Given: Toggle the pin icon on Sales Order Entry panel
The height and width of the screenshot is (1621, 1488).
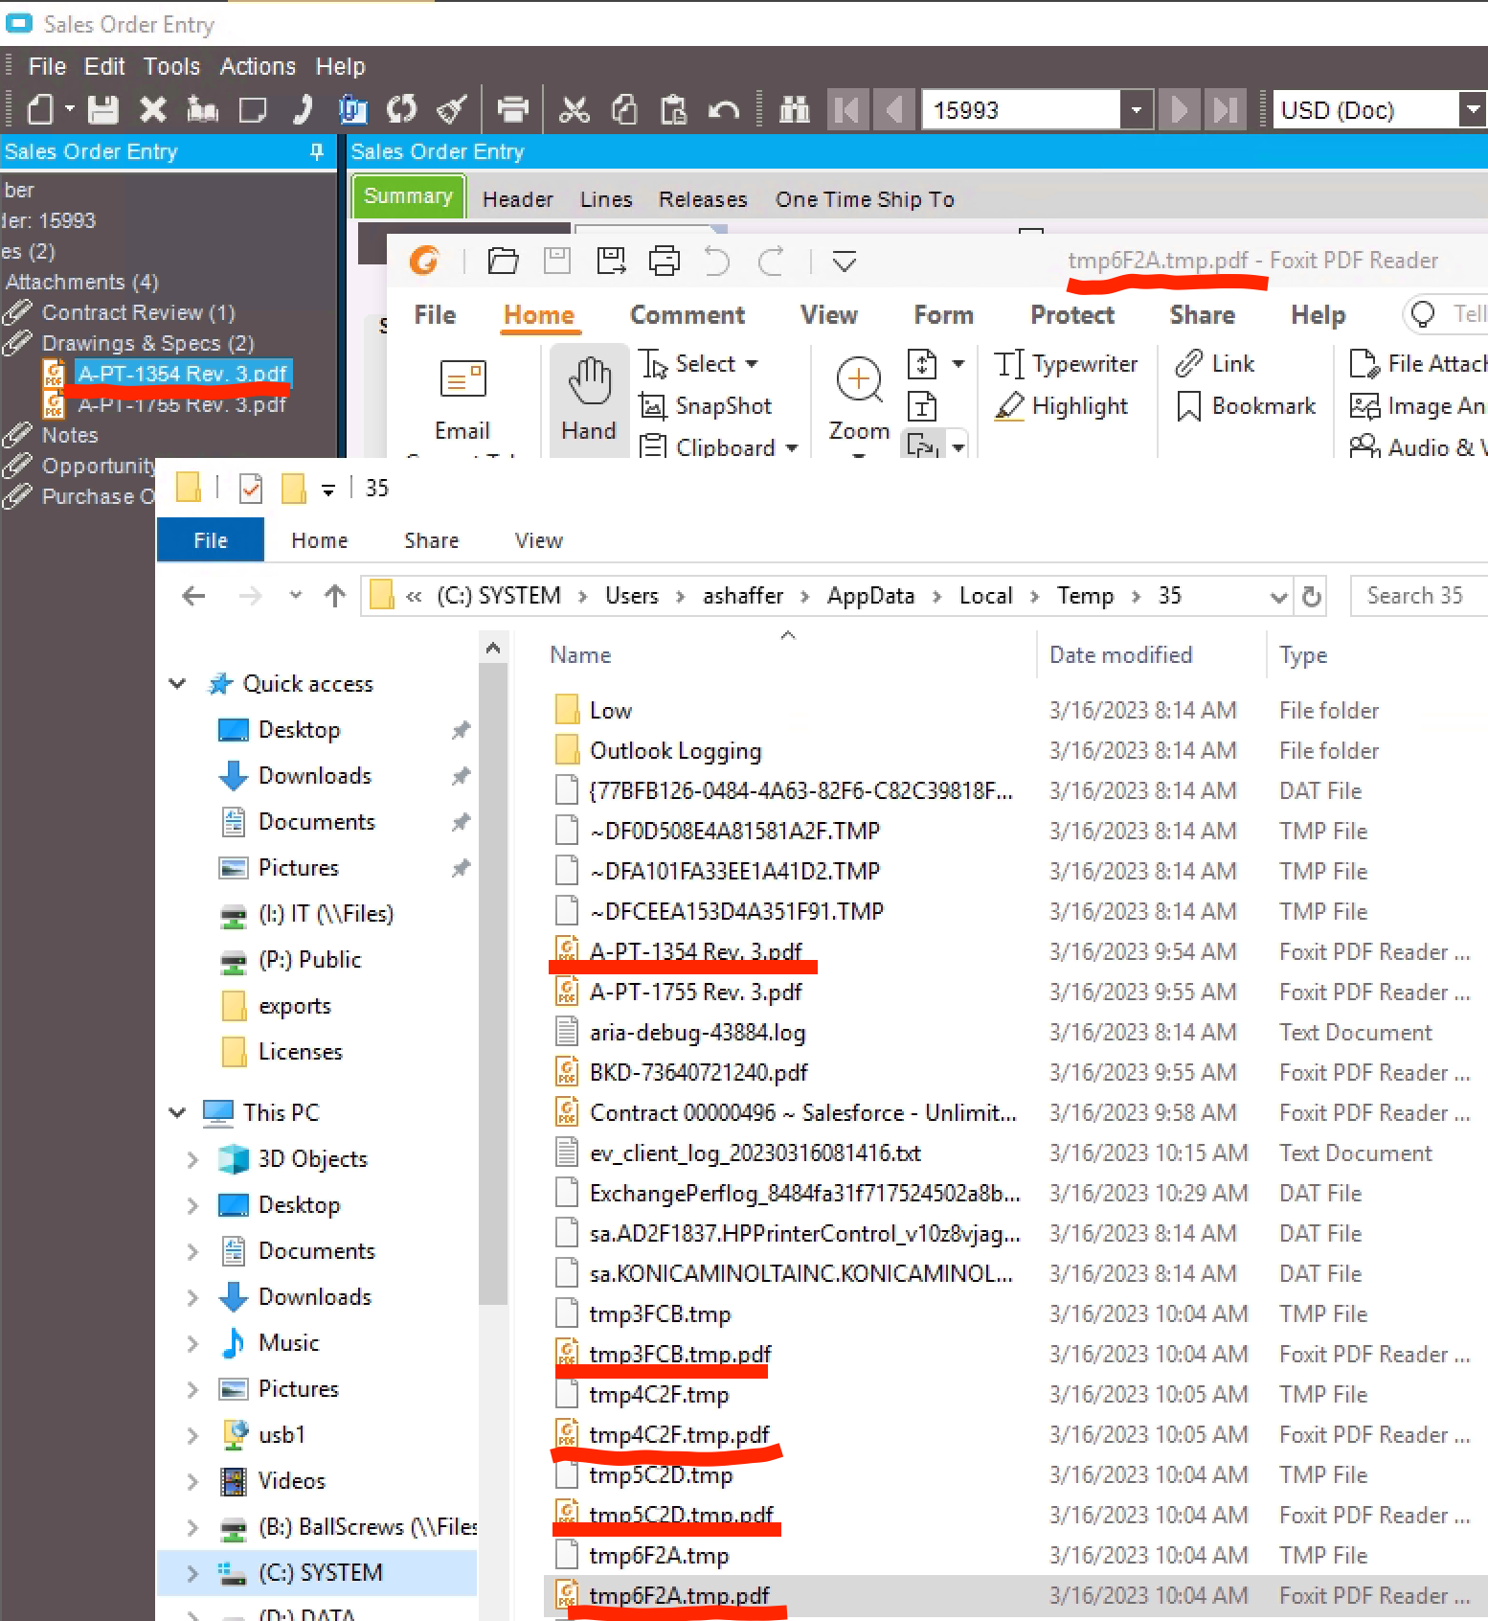Looking at the screenshot, I should (317, 151).
